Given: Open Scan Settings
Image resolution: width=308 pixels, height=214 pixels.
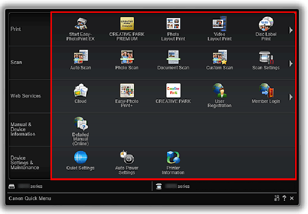Looking at the screenshot, I should point(266,60).
